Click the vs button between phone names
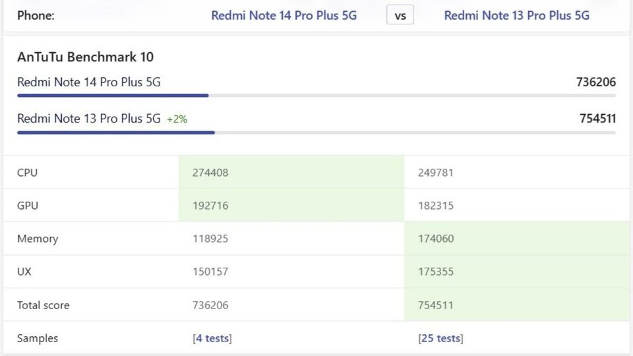Viewport: 633px width, 356px height. tap(400, 15)
